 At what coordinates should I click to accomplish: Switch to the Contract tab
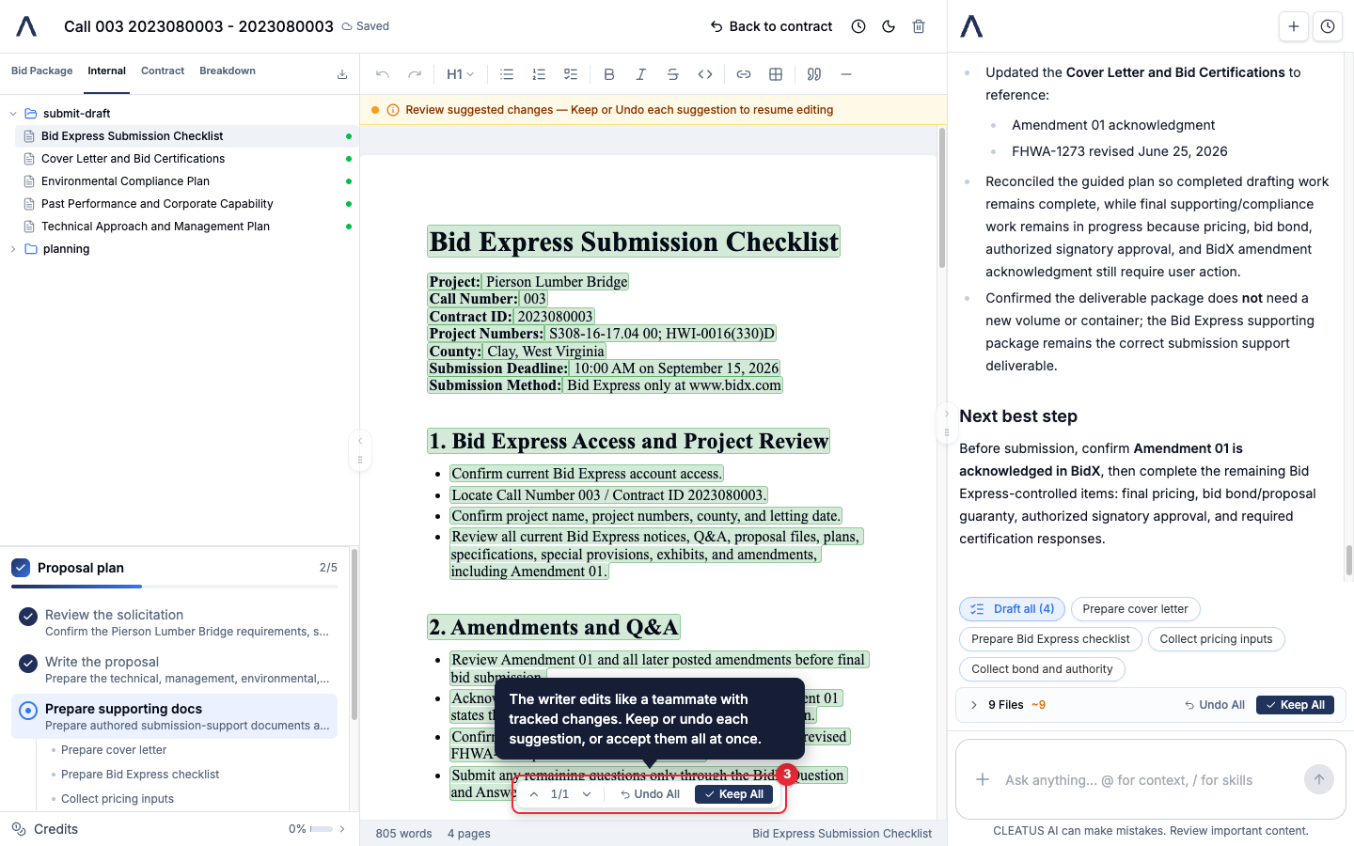click(163, 71)
